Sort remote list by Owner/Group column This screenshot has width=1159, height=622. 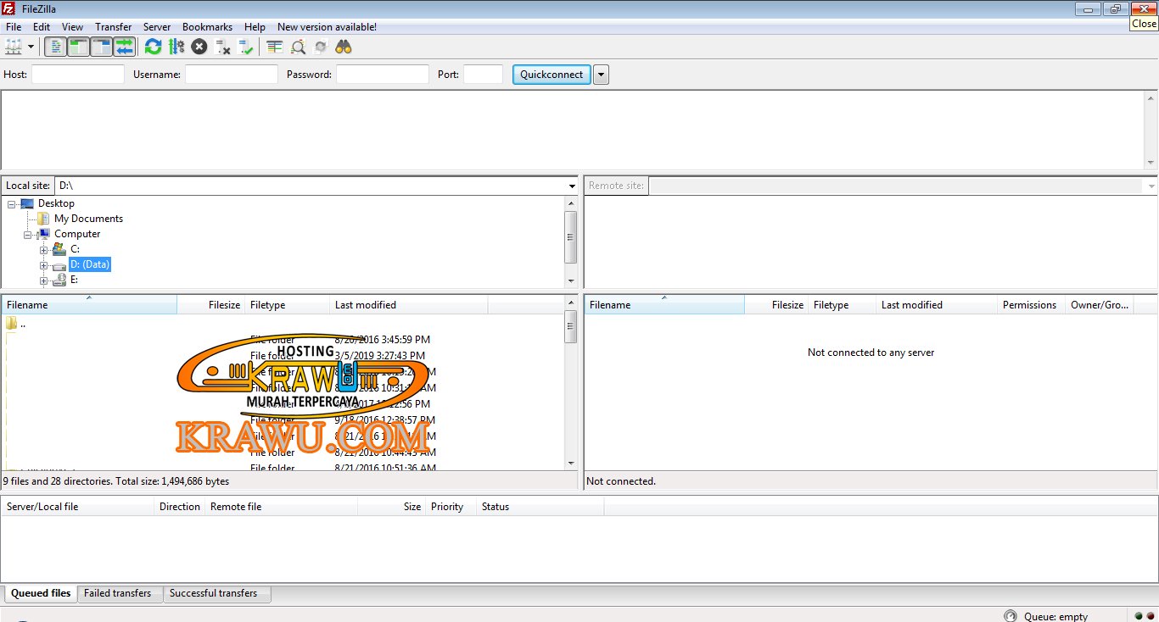tap(1100, 305)
